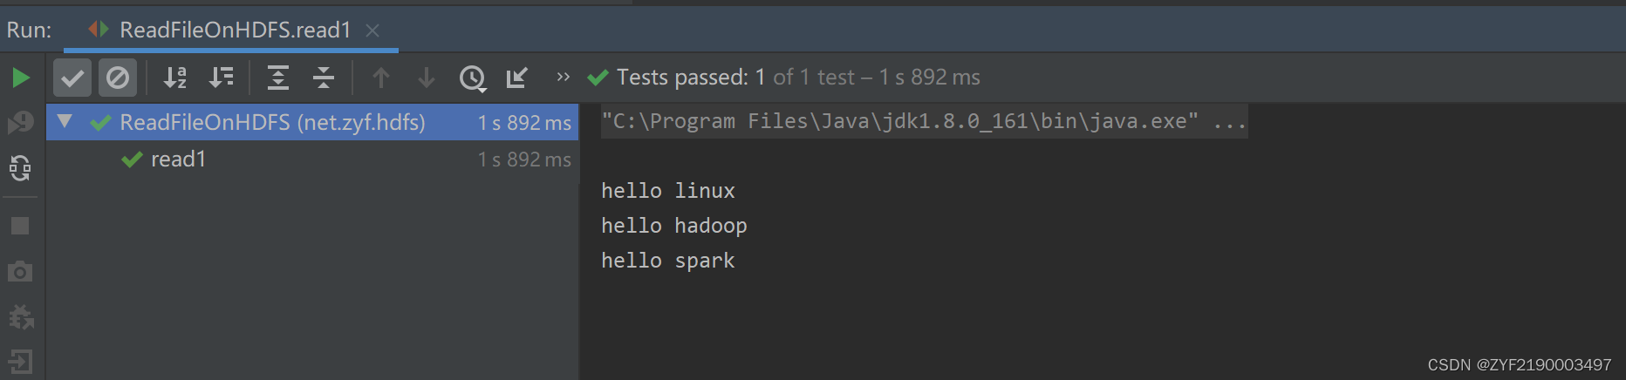Click Rerun failed tests icon
Viewport: 1626px width, 380px height.
(21, 122)
